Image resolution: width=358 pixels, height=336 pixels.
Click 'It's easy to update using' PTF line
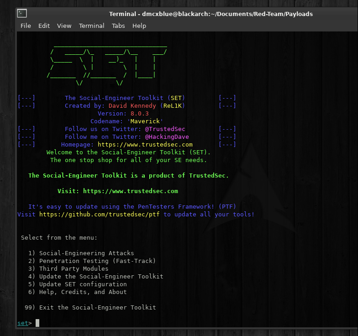(x=132, y=206)
